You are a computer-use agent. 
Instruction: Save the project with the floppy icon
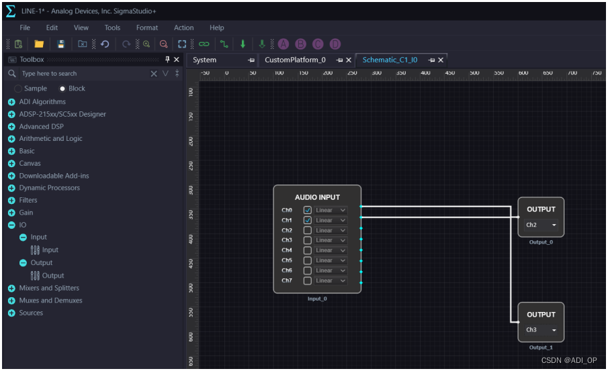61,44
